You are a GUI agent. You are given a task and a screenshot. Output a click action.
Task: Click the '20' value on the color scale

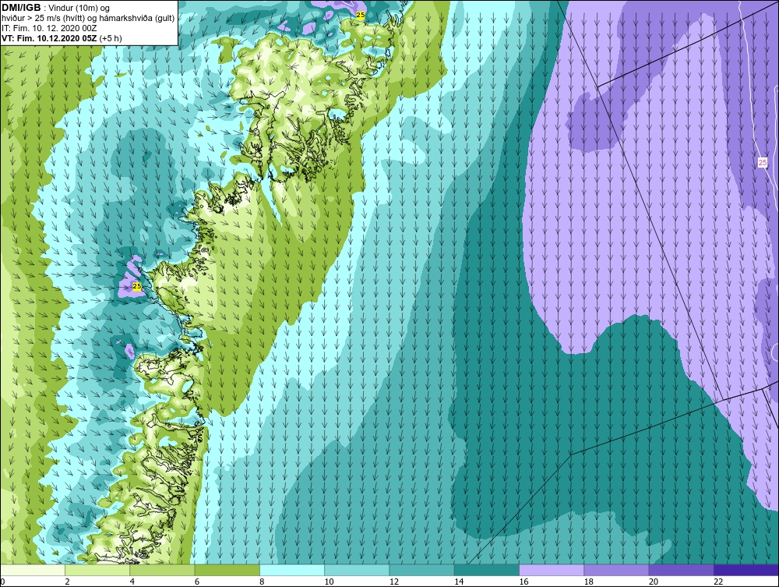[x=654, y=582]
